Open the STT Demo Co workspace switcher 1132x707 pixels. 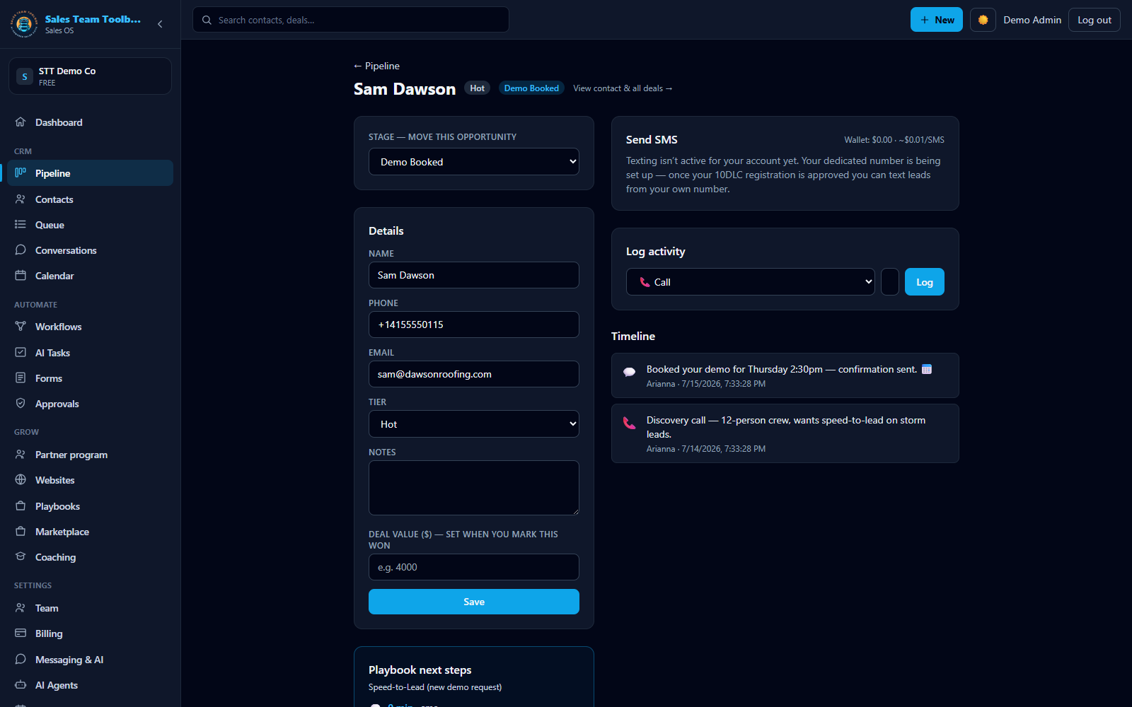(x=90, y=76)
